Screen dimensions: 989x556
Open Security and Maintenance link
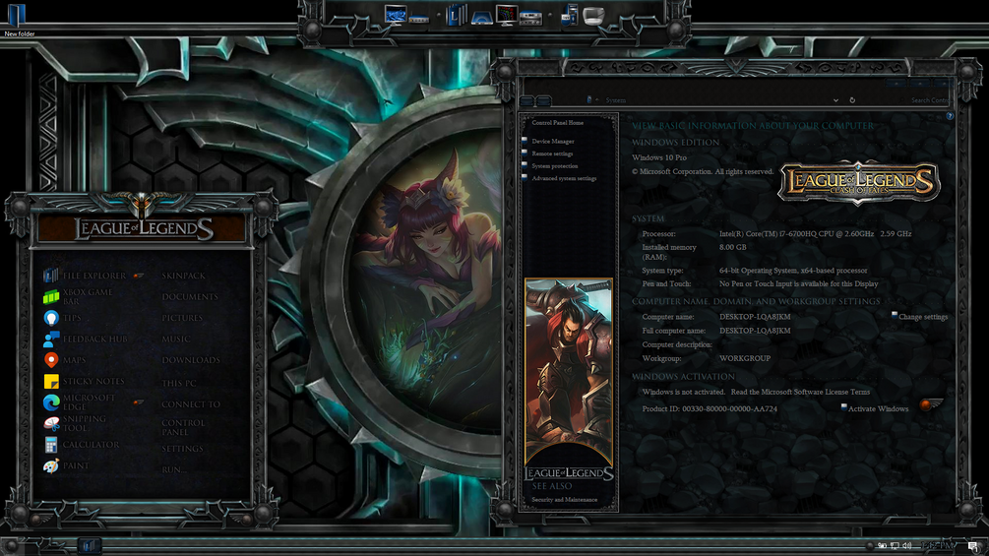point(564,499)
